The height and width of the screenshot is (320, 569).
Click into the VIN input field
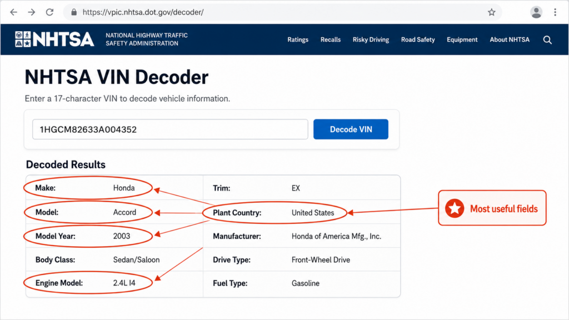click(170, 129)
